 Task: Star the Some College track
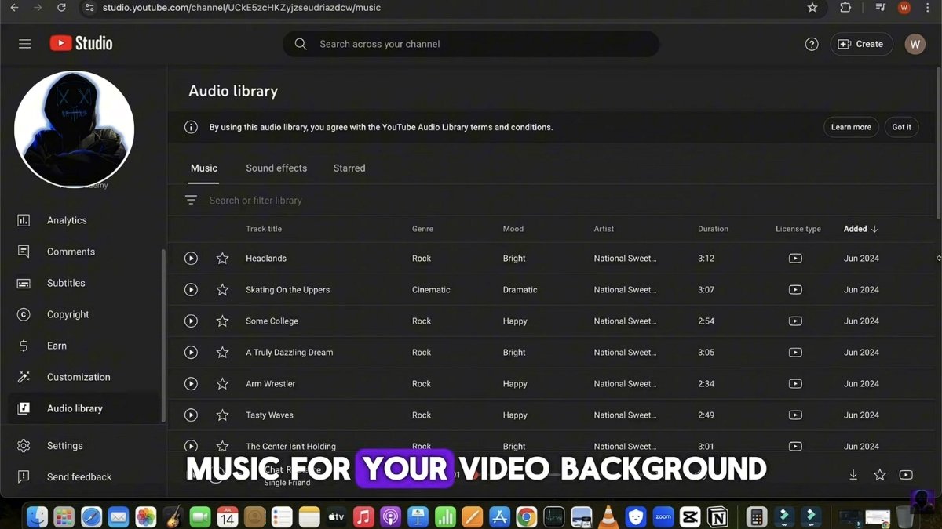221,321
